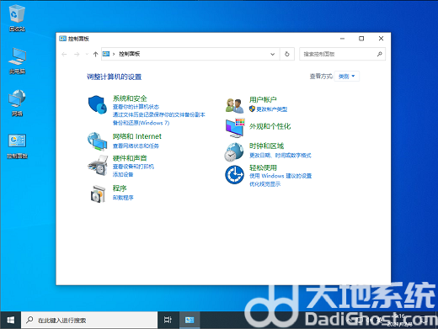
Task: Click the 卸载程序 link
Action: pyautogui.click(x=123, y=198)
